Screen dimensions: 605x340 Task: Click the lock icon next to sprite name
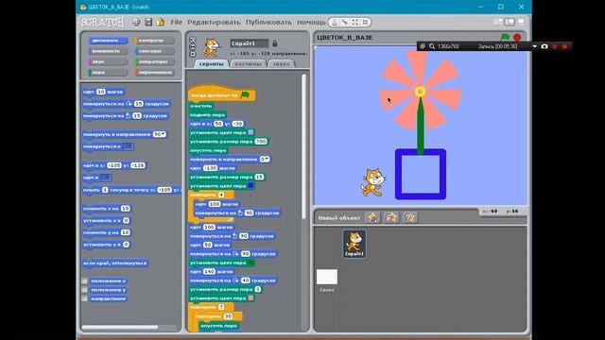pos(275,43)
